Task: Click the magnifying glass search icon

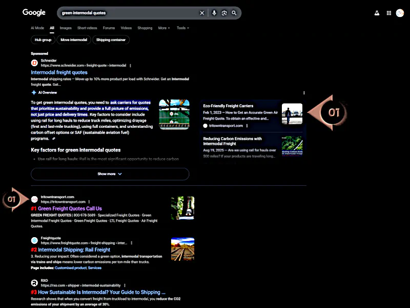Action: pyautogui.click(x=234, y=13)
